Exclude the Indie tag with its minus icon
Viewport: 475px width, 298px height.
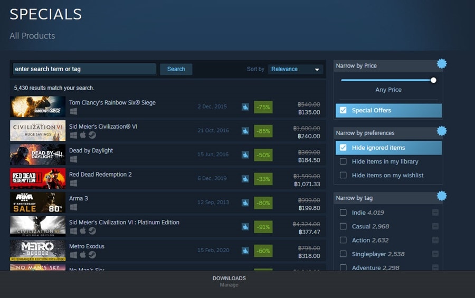pyautogui.click(x=435, y=213)
